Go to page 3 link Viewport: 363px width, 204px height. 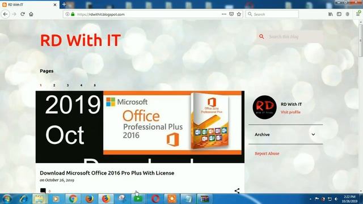tap(67, 85)
